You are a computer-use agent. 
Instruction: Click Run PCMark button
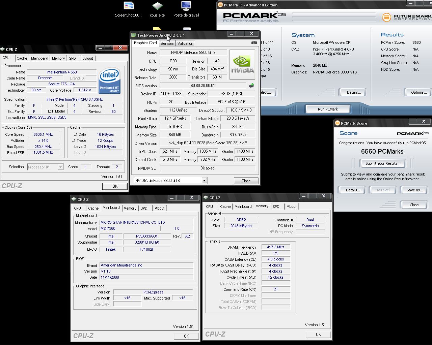pyautogui.click(x=328, y=109)
